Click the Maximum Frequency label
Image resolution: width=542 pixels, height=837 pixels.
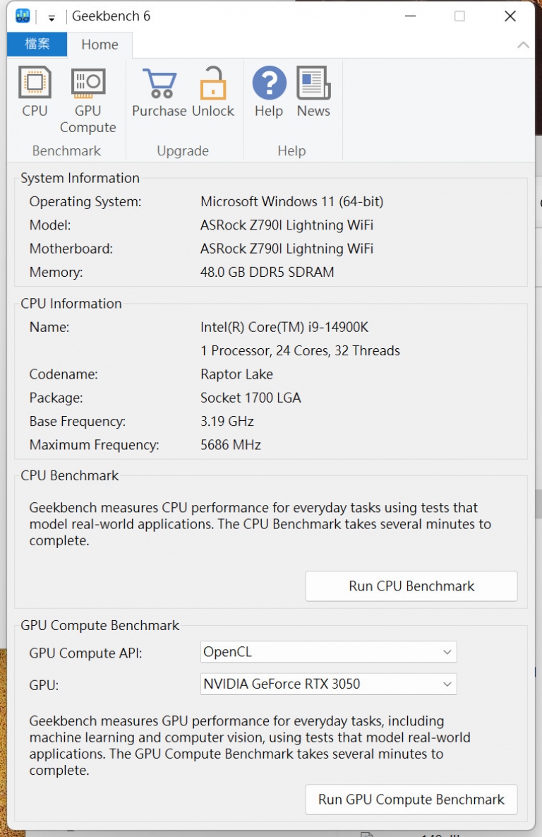click(95, 445)
